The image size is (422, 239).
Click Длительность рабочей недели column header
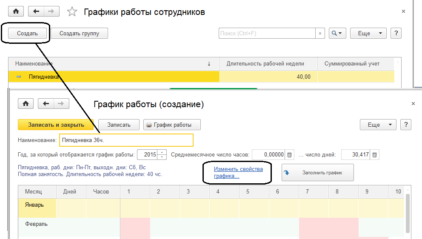click(268, 64)
